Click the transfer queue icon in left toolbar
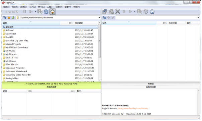Viewport: 202px width, 121px height. [x=40, y=12]
